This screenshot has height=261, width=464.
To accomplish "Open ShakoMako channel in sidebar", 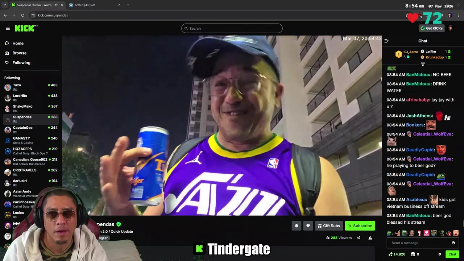I will pos(31,108).
